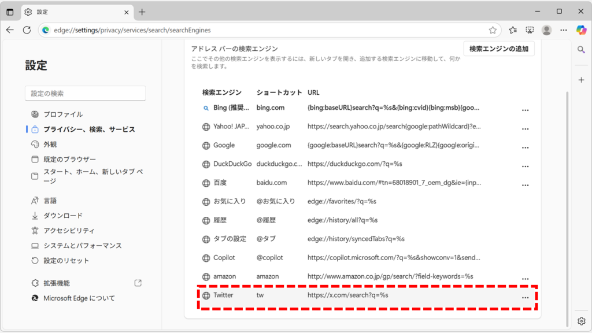Close the 設定 tab
The image size is (592, 333).
(127, 12)
